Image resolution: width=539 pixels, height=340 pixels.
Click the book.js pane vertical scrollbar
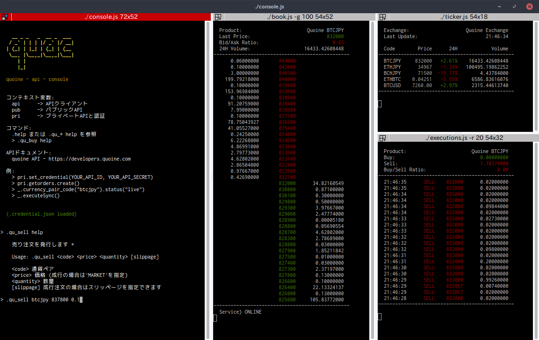(372, 180)
